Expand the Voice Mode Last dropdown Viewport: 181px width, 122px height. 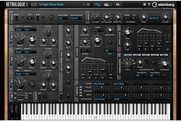coord(63,18)
